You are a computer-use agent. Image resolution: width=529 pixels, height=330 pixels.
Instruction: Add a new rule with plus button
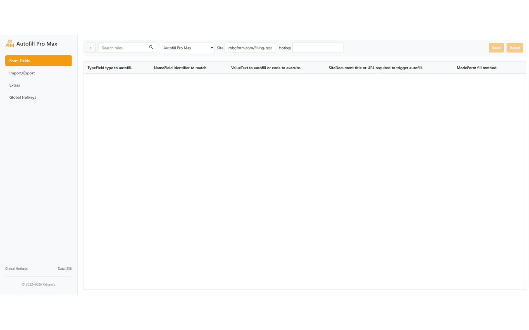(x=91, y=48)
